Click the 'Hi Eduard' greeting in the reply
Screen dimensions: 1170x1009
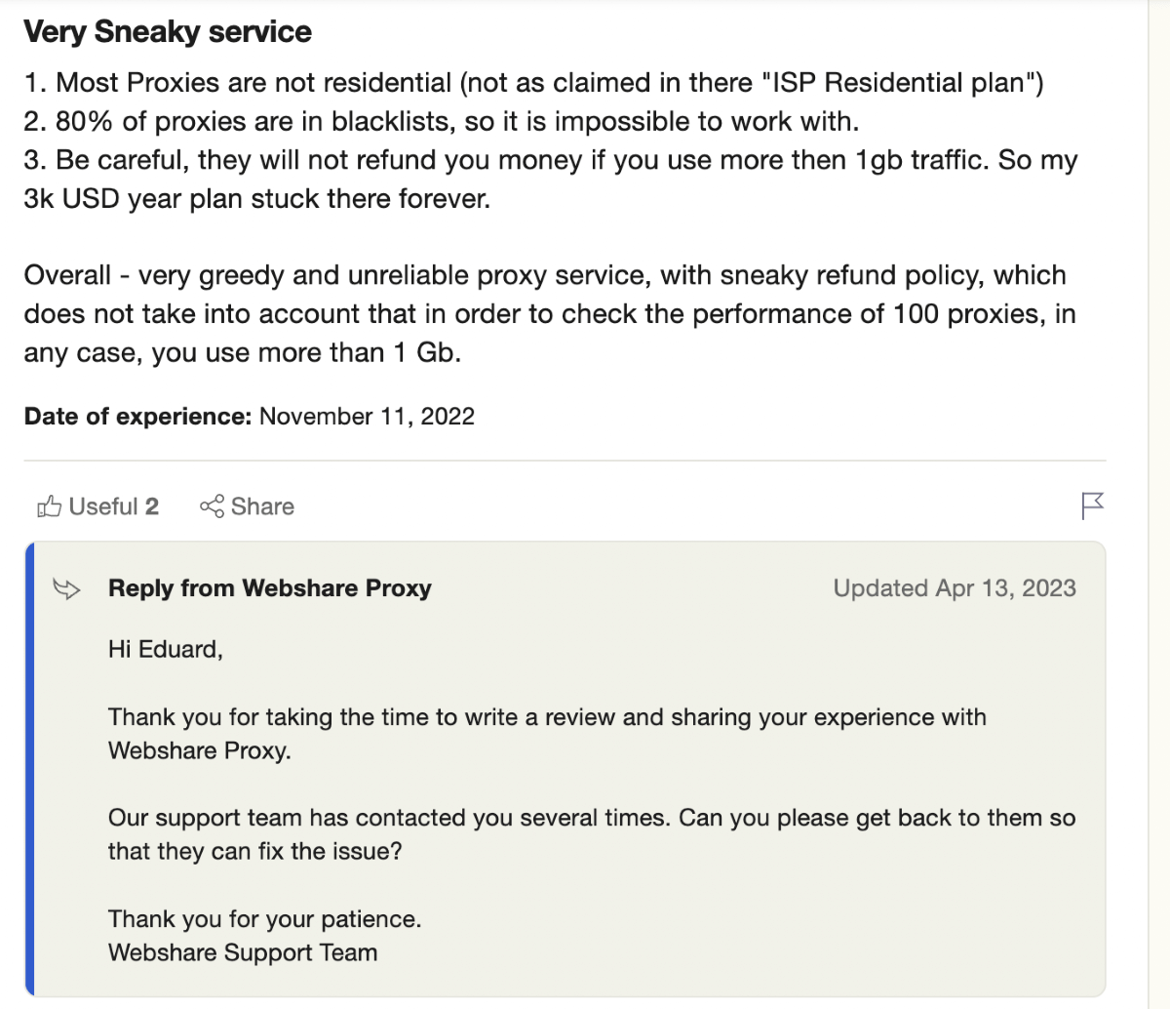pyautogui.click(x=165, y=648)
